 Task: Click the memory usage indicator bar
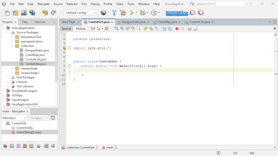click(x=177, y=13)
